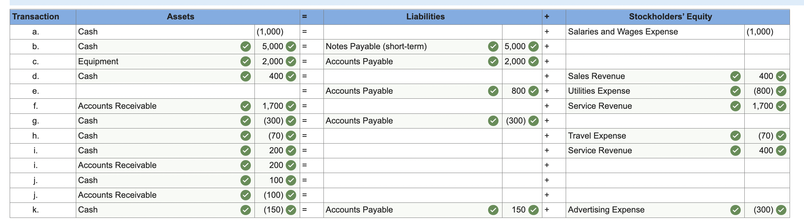The height and width of the screenshot is (224, 804).
Task: Select the Service Revenue cell in row i
Action: point(655,150)
